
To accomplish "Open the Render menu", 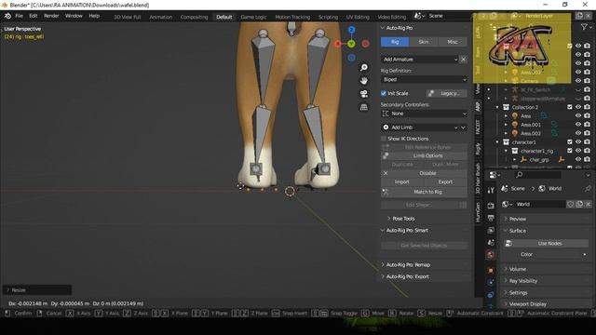I will (51, 16).
